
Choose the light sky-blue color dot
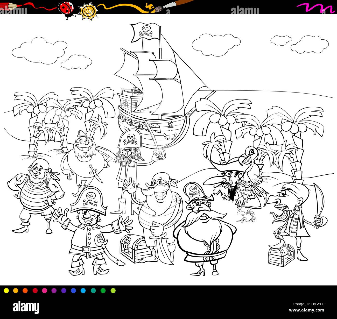(x=83, y=290)
